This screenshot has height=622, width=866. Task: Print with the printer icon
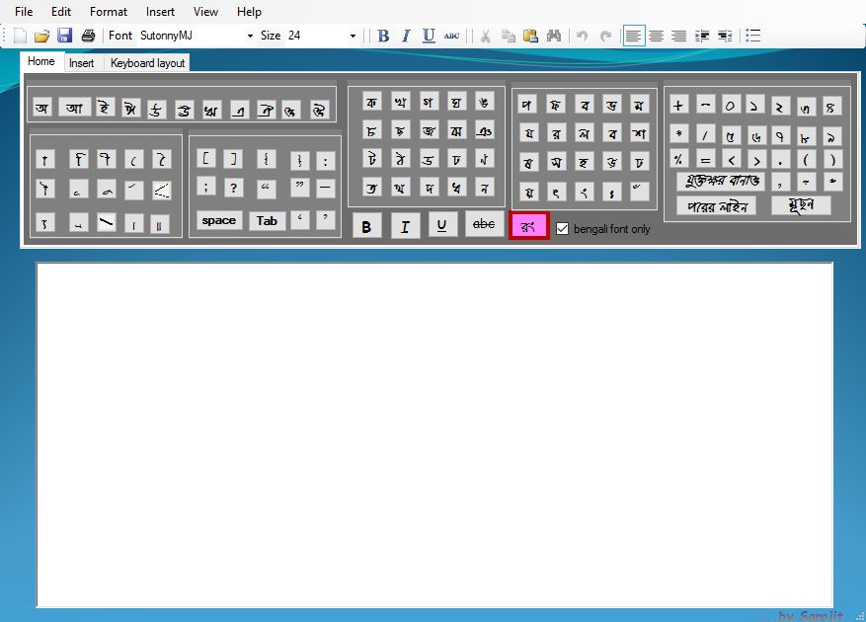88,36
